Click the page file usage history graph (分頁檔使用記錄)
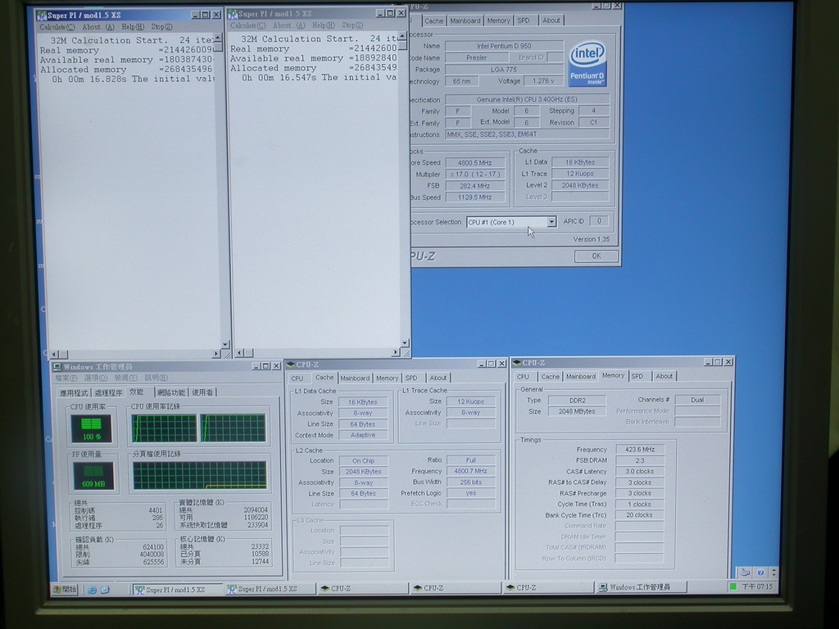This screenshot has width=839, height=629. (x=200, y=476)
